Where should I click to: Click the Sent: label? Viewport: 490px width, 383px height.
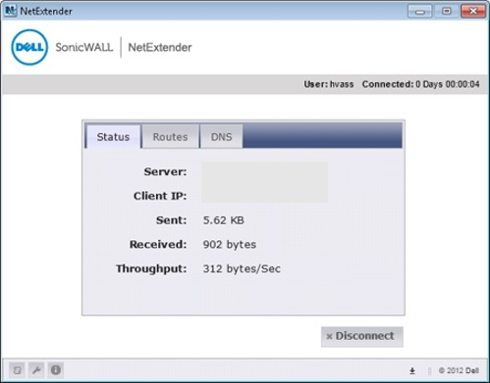point(171,220)
